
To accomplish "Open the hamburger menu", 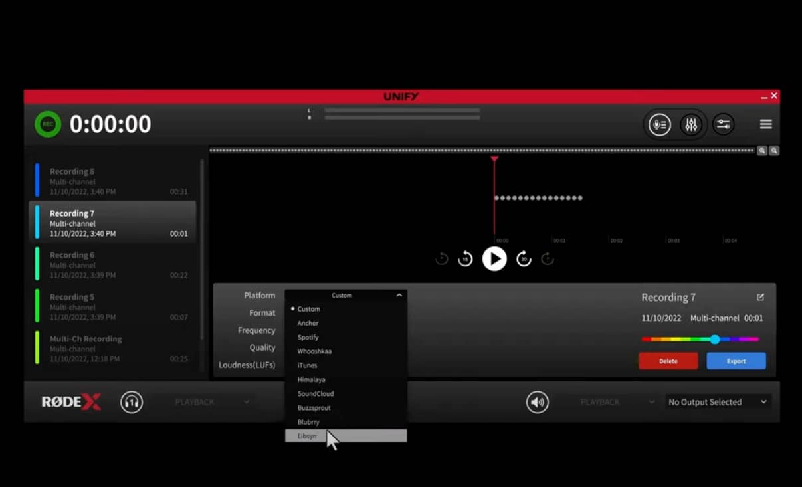I will click(765, 124).
